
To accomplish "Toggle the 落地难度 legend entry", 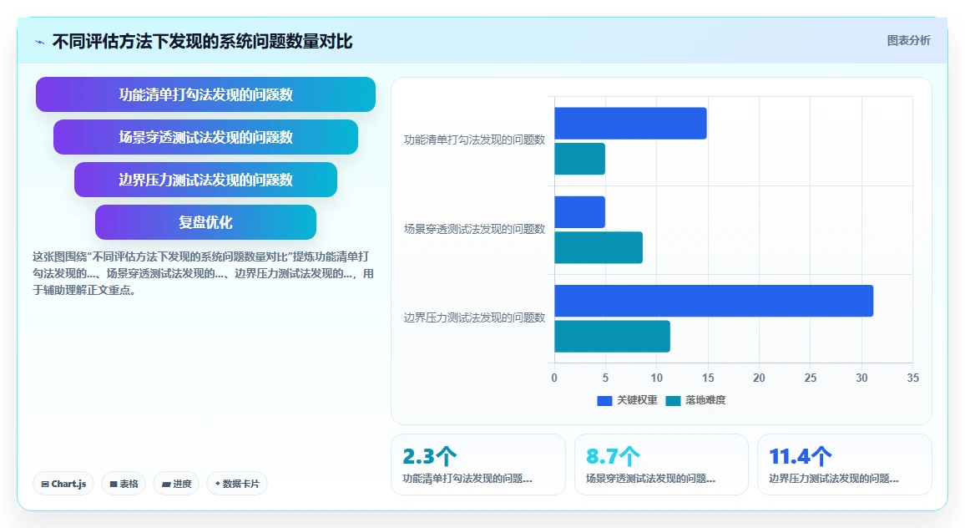I will pos(695,400).
